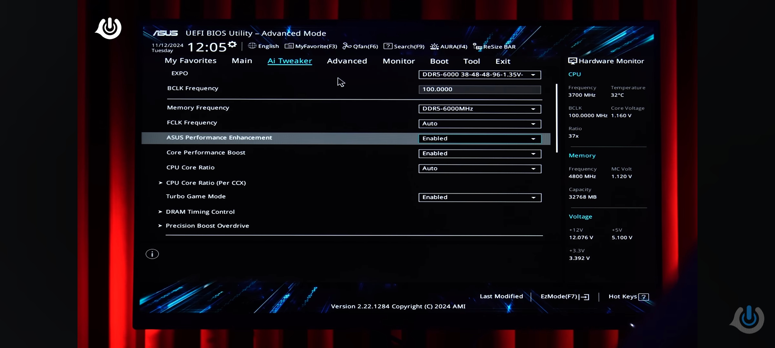The width and height of the screenshot is (775, 348).
Task: Click the +3.3V value 3.392 V
Action: click(579, 258)
